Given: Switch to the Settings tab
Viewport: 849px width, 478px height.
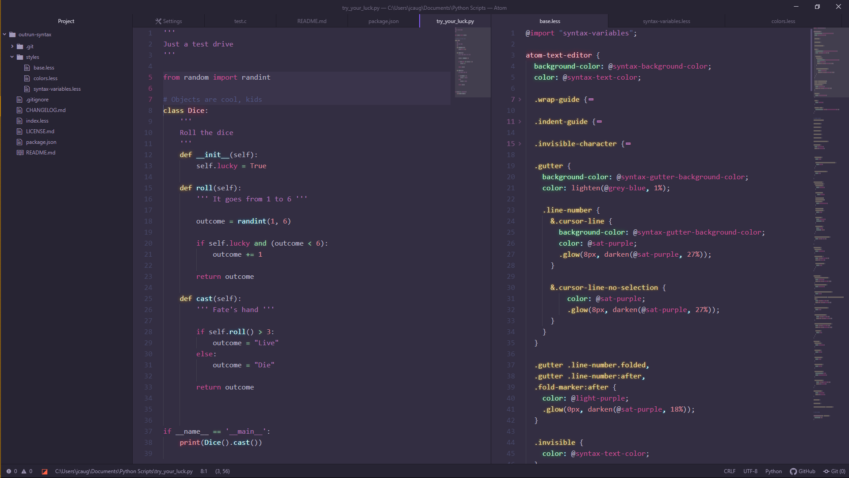Looking at the screenshot, I should click(x=168, y=21).
